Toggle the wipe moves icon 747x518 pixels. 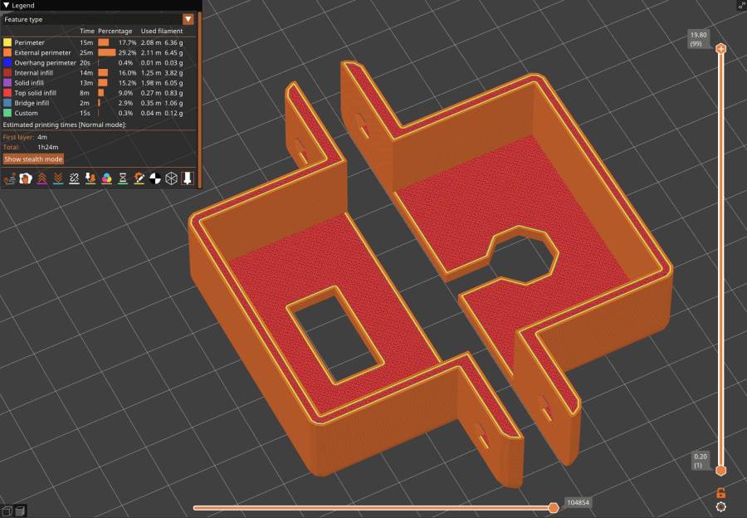26,178
